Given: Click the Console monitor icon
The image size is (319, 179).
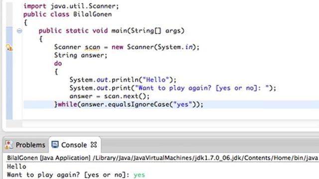Looking at the screenshot, I should (x=55, y=145).
